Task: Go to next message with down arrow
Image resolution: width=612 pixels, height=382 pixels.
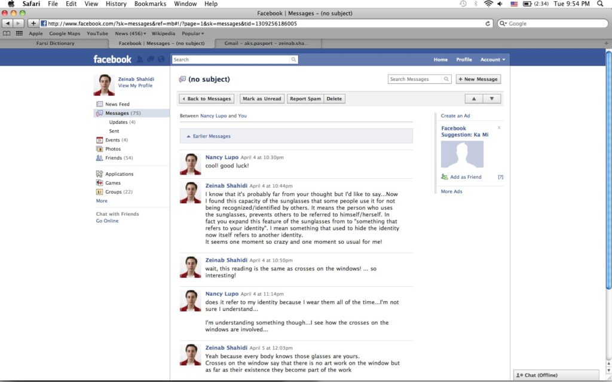Action: (x=491, y=99)
